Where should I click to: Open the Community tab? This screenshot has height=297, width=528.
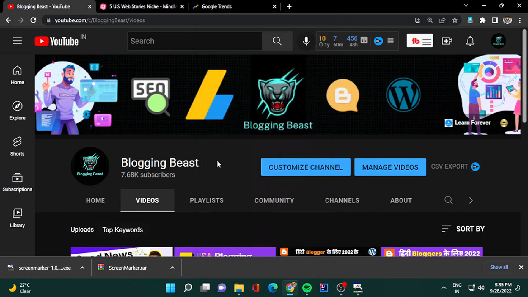tap(274, 200)
